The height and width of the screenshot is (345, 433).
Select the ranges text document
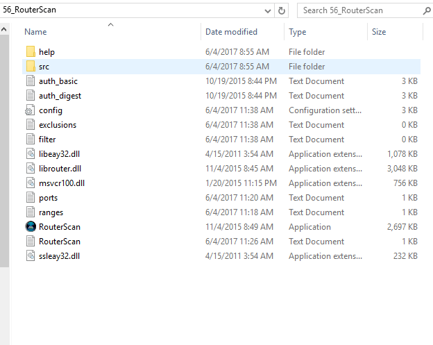51,212
